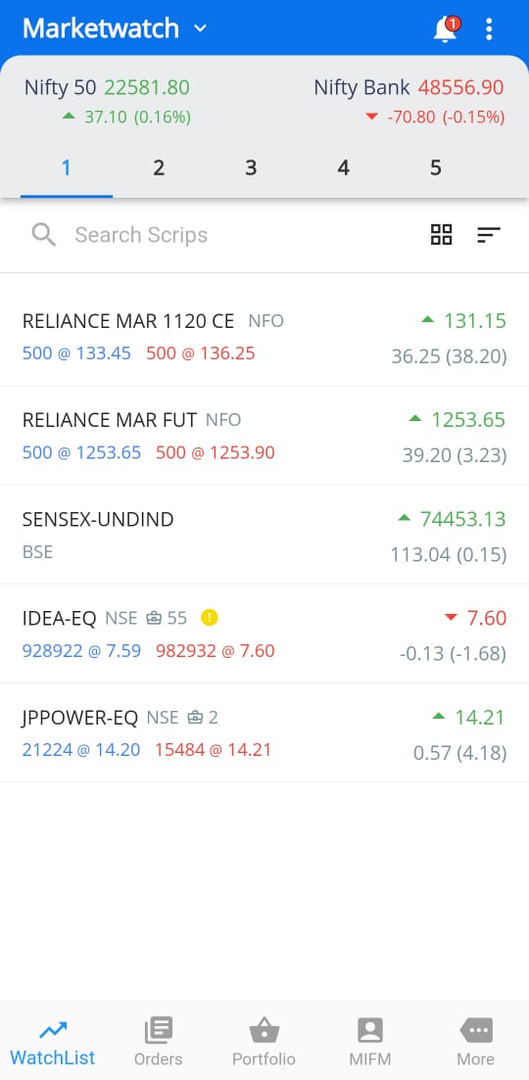Open the three-dot overflow menu
Viewport: 529px width, 1080px height.
(x=489, y=29)
